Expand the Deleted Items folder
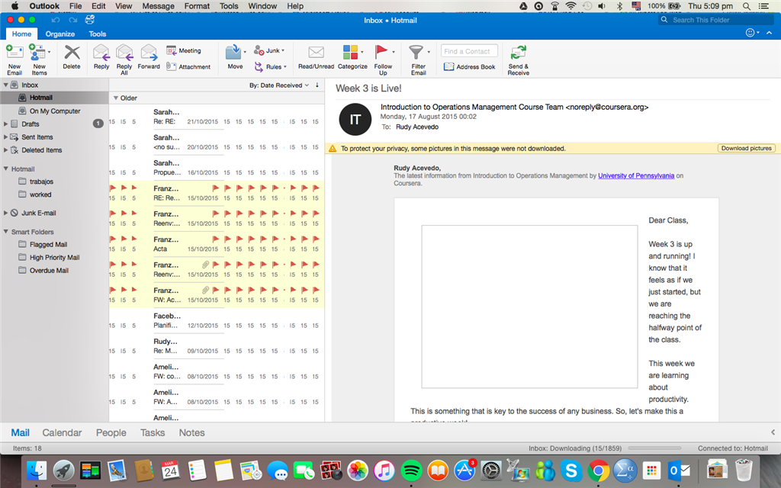 [5, 150]
